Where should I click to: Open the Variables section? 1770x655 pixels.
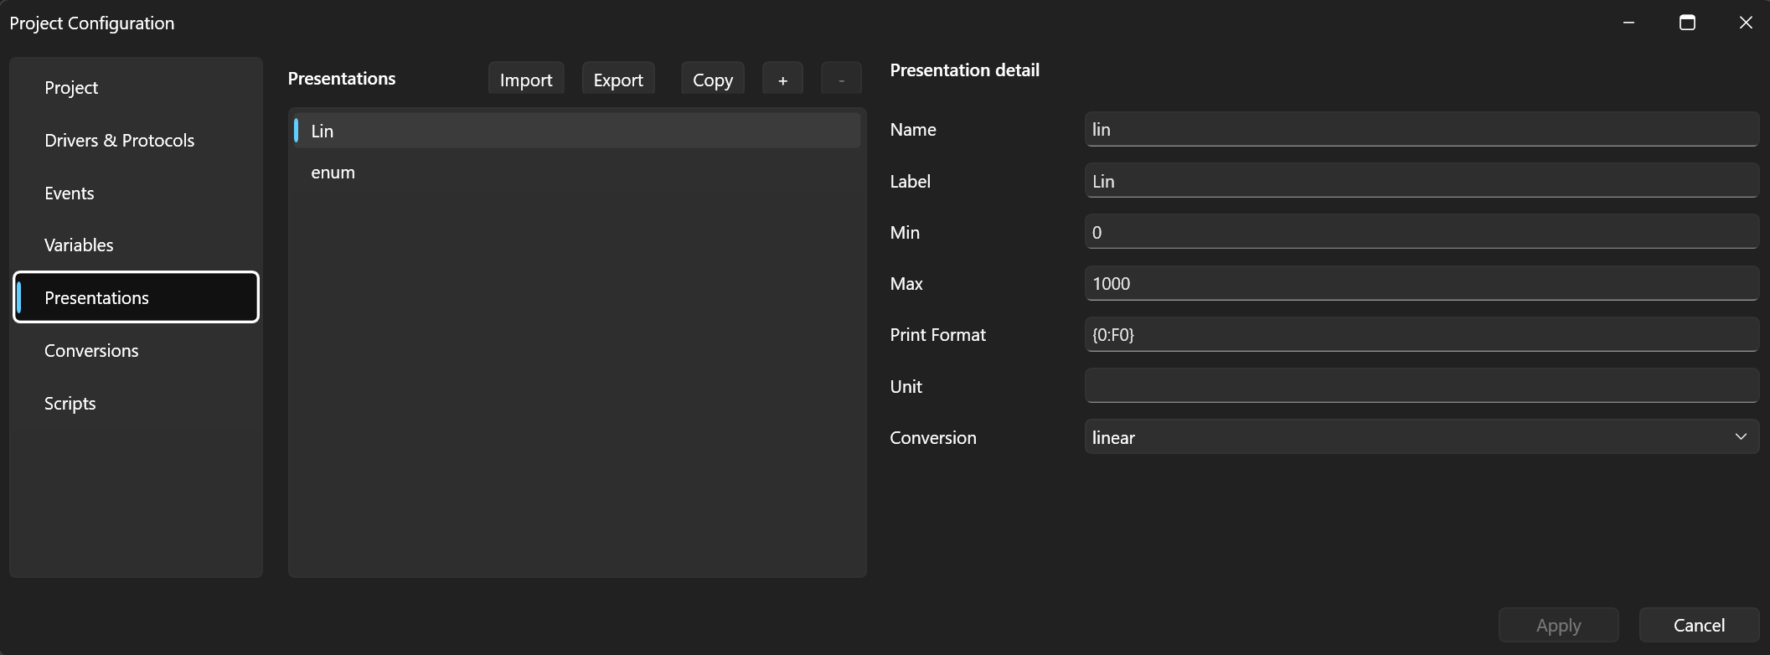tap(136, 245)
